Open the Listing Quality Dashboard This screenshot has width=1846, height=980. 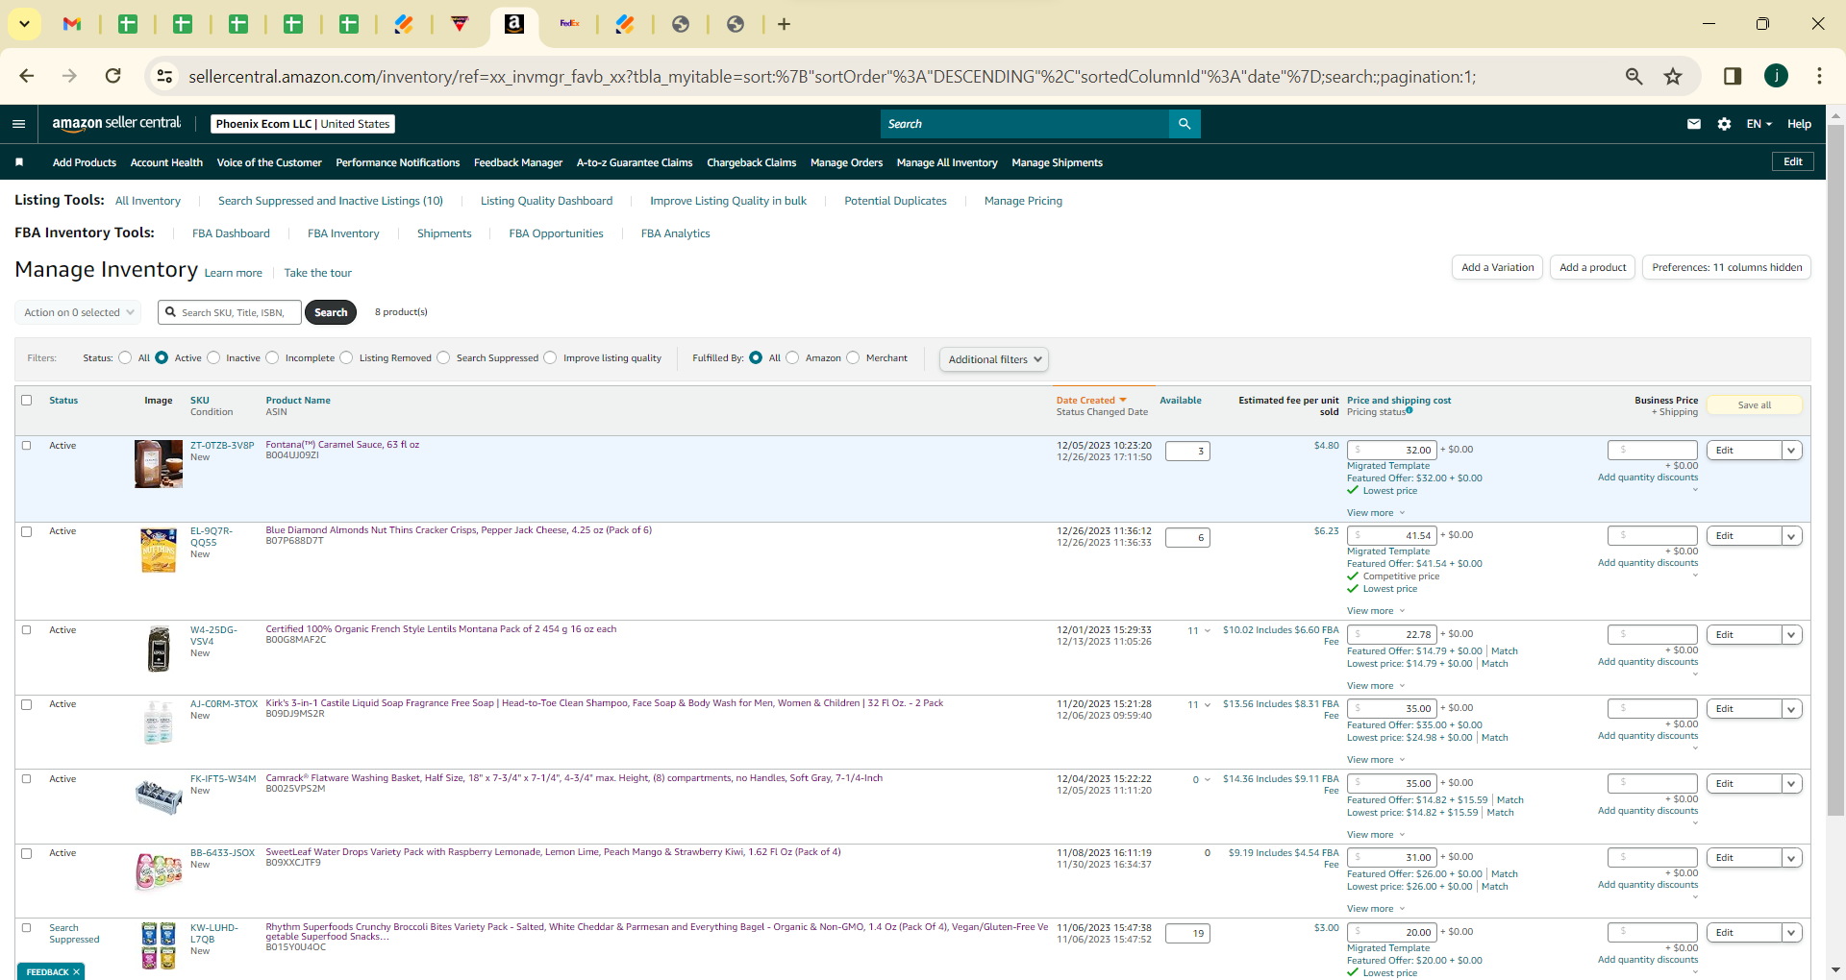pyautogui.click(x=546, y=201)
